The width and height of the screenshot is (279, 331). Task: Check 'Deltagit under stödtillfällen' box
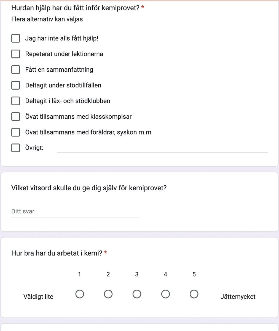(16, 85)
